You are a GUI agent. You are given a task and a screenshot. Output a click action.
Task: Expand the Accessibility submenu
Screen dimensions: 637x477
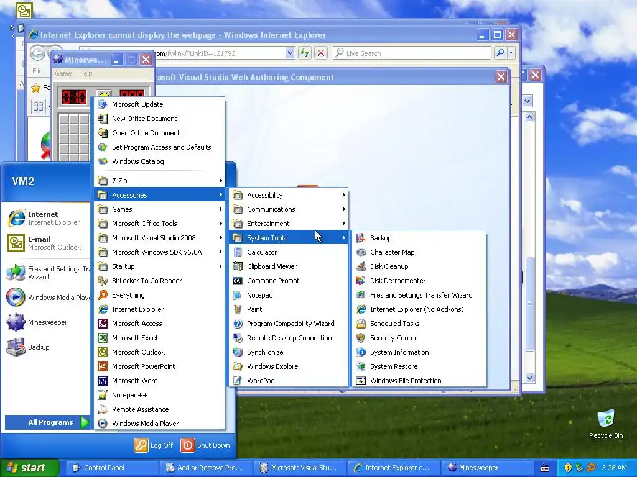click(289, 194)
